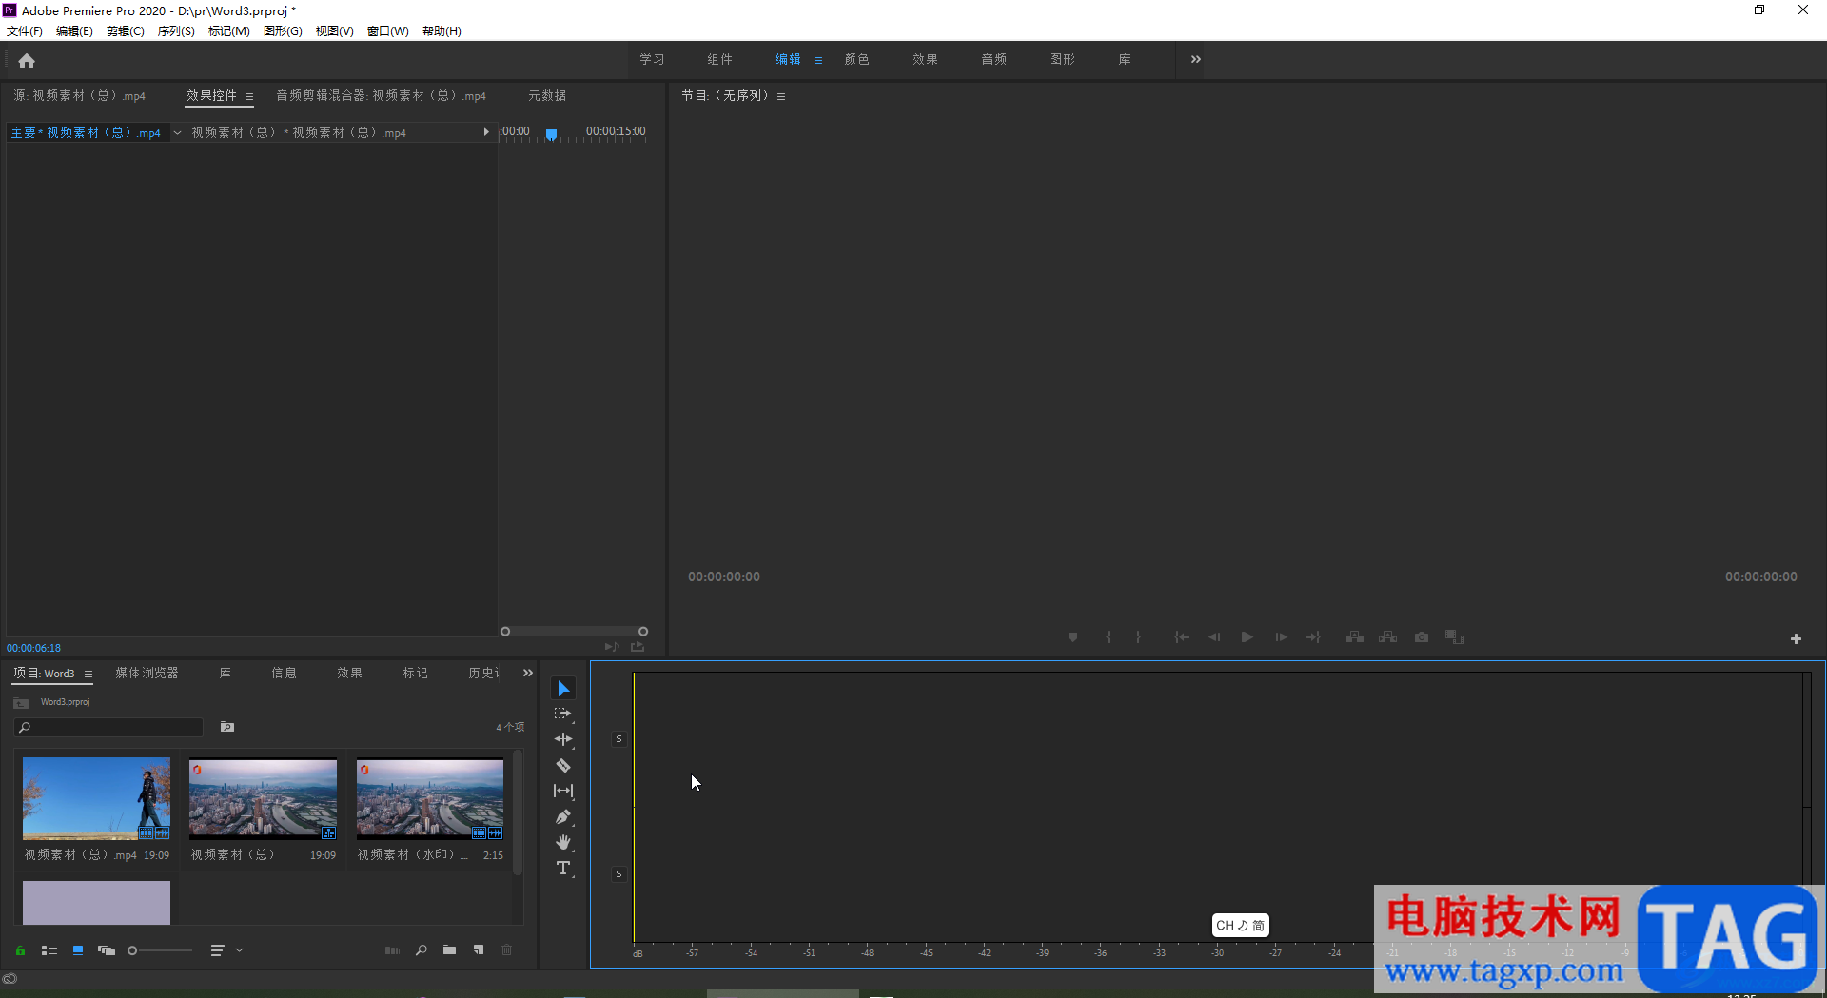Select the Pen tool

coord(563,816)
